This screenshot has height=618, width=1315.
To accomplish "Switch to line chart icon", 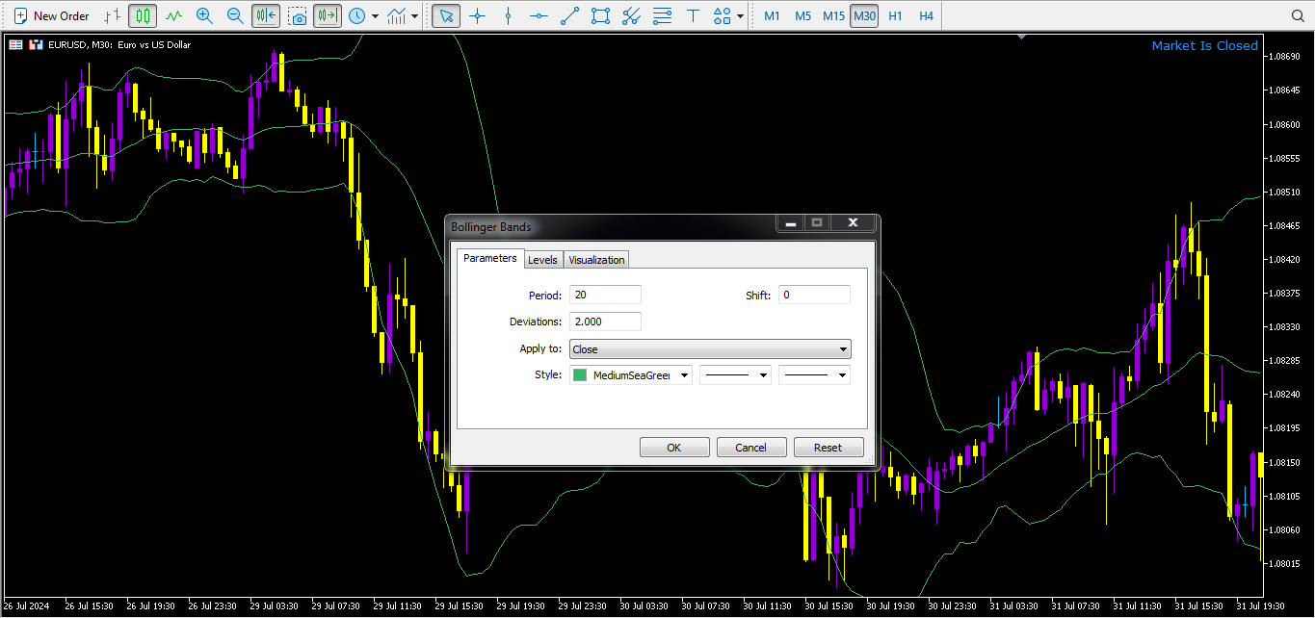I will [x=173, y=15].
